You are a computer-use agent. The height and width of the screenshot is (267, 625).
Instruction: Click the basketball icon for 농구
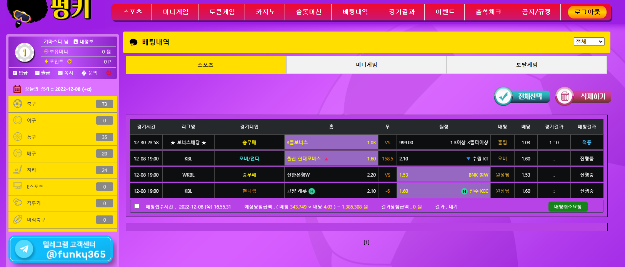pyautogui.click(x=18, y=137)
